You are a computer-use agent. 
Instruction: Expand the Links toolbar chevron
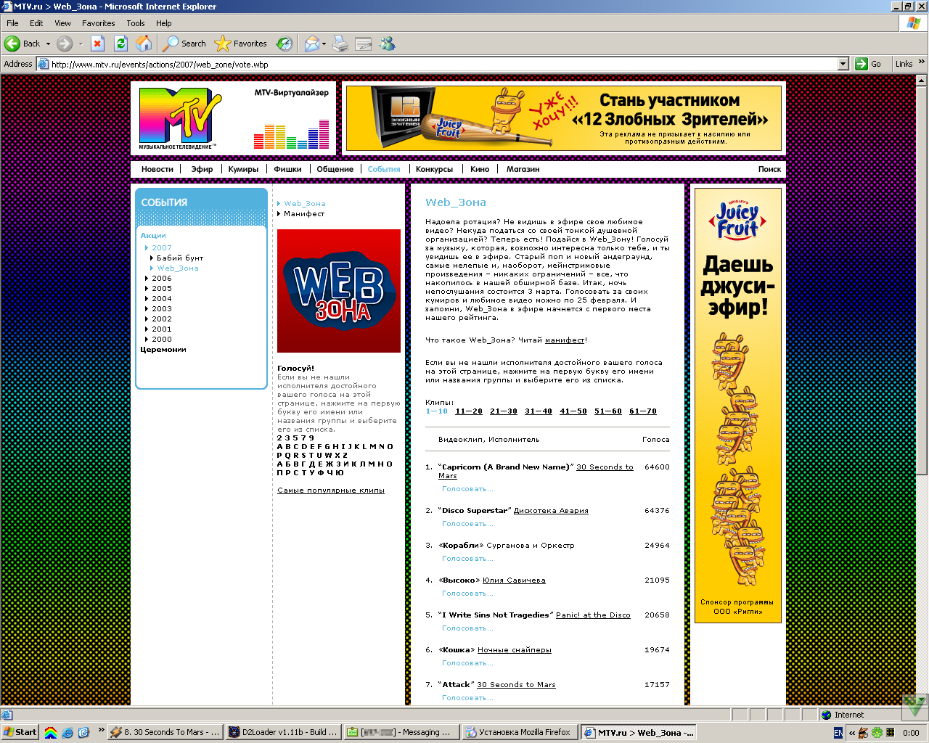[922, 62]
